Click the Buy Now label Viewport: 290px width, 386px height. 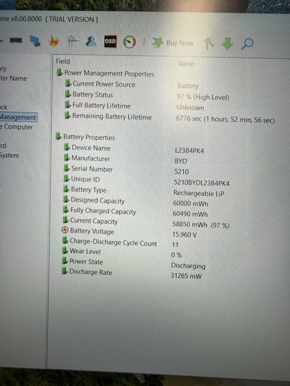coord(180,43)
